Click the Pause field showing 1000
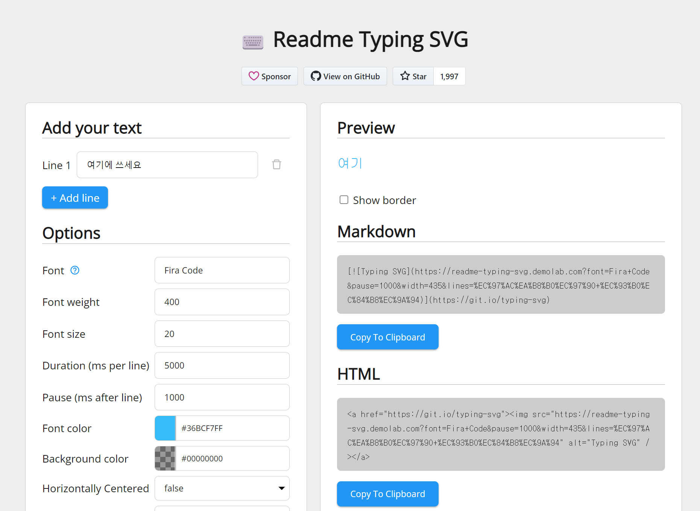Screen dimensions: 700x511 pos(222,397)
